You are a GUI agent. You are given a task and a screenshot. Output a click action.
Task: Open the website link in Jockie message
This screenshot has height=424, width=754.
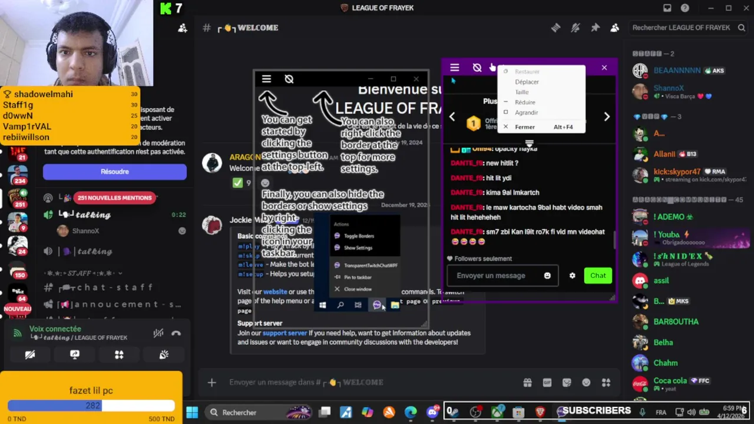pyautogui.click(x=275, y=291)
